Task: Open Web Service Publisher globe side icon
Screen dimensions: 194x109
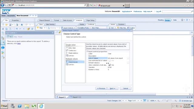Action: tap(3, 48)
